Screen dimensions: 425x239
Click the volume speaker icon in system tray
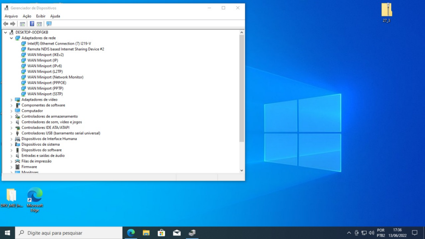[371, 233]
